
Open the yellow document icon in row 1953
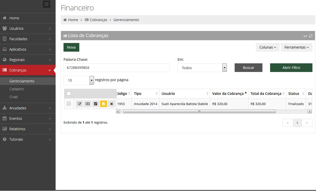tap(104, 104)
